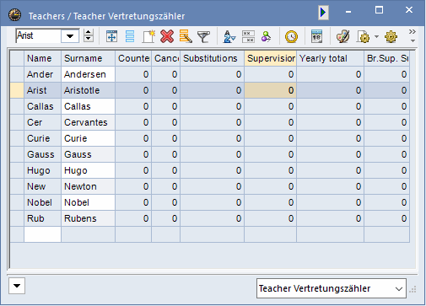Screen dimensions: 426x306
Task: Expand the arrow next to page settings icon
Action: pos(376,36)
